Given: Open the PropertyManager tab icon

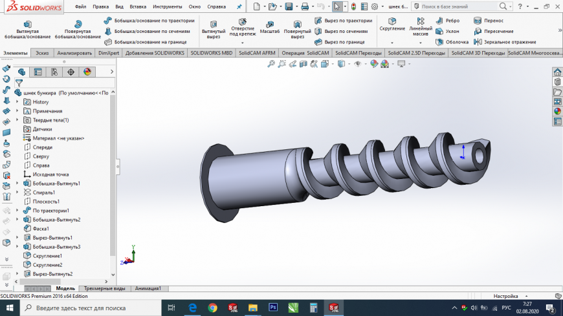Looking at the screenshot, I should tap(38, 72).
